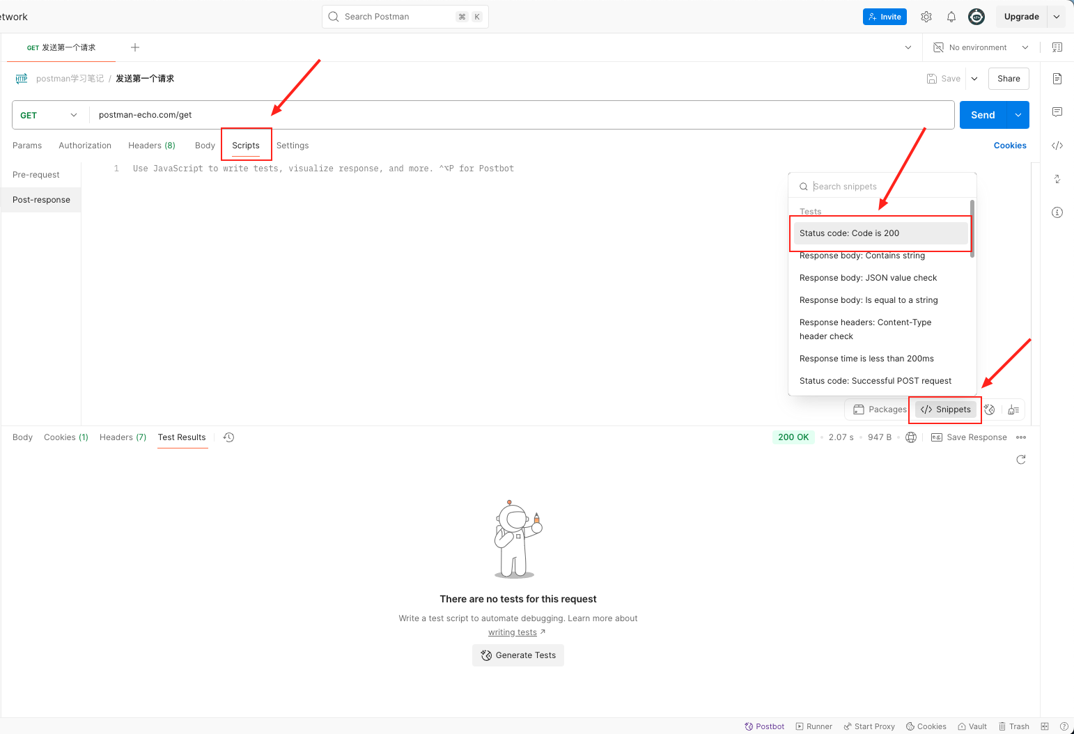Choose Response body: Contains string snippet
The image size is (1074, 734).
[x=862, y=256]
